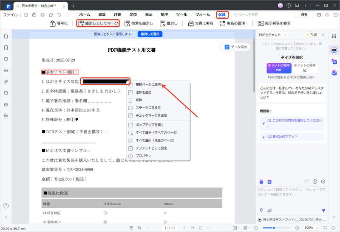Choose 複数ページに適用 in context menu
The height and width of the screenshot is (232, 340).
158,84
